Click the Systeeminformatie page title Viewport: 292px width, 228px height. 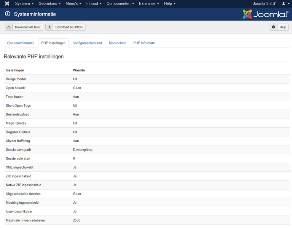coord(35,14)
